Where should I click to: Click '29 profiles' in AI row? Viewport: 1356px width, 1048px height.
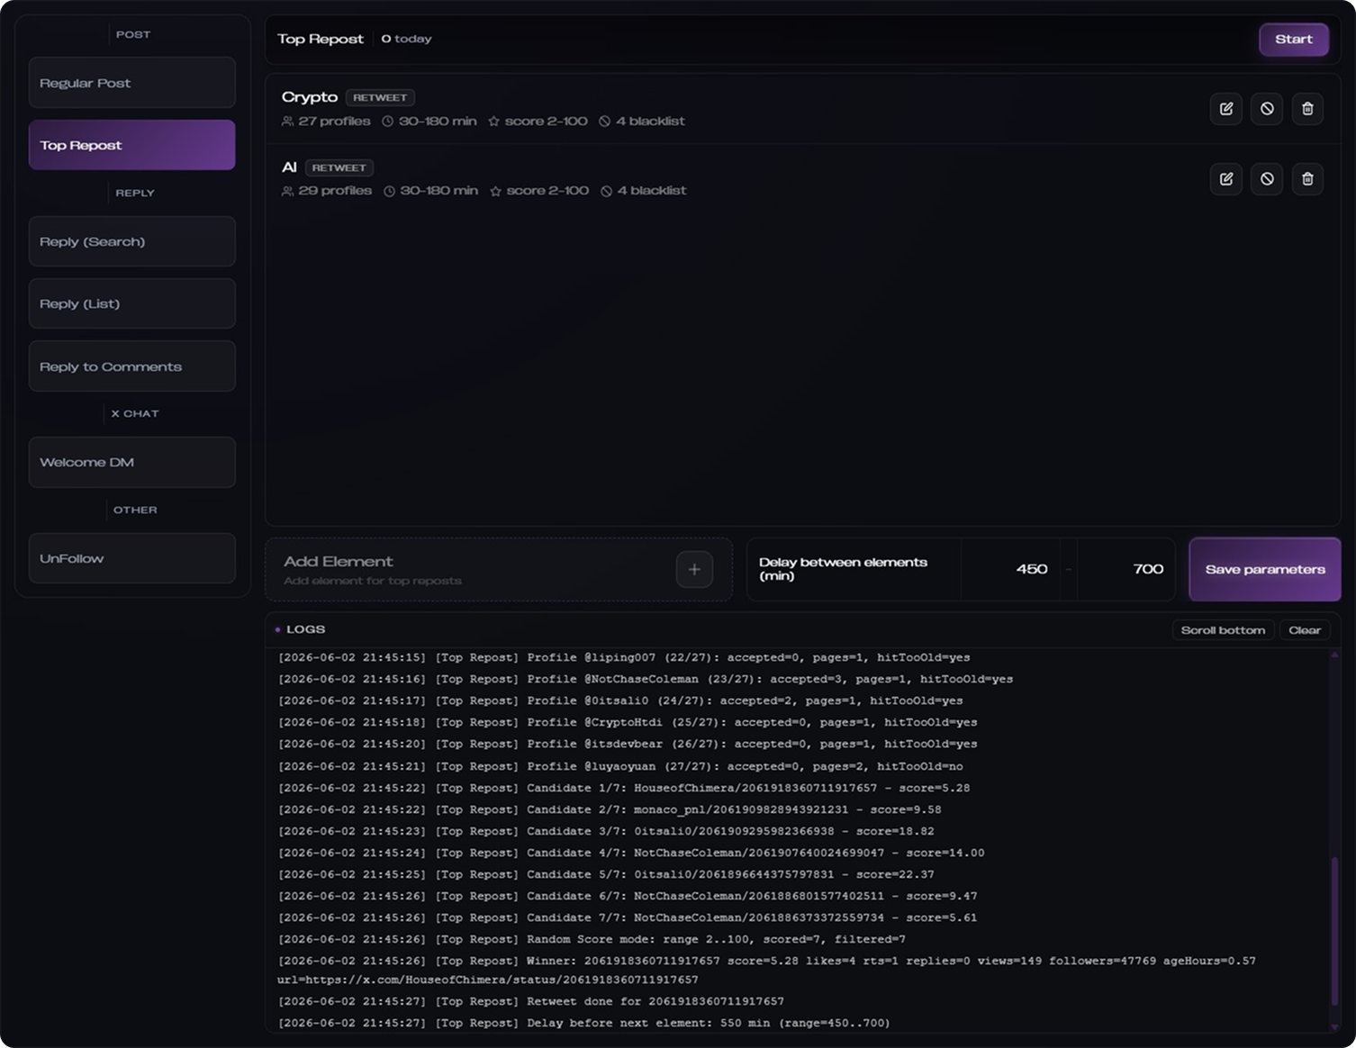click(x=327, y=191)
